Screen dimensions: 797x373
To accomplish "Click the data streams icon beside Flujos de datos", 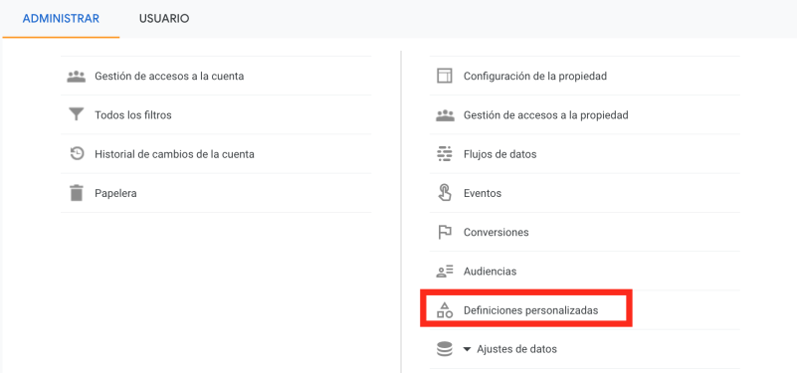I will [x=445, y=154].
